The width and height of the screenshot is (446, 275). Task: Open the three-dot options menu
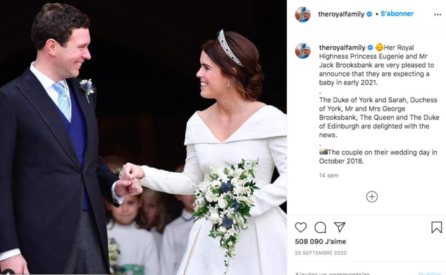[x=437, y=15]
